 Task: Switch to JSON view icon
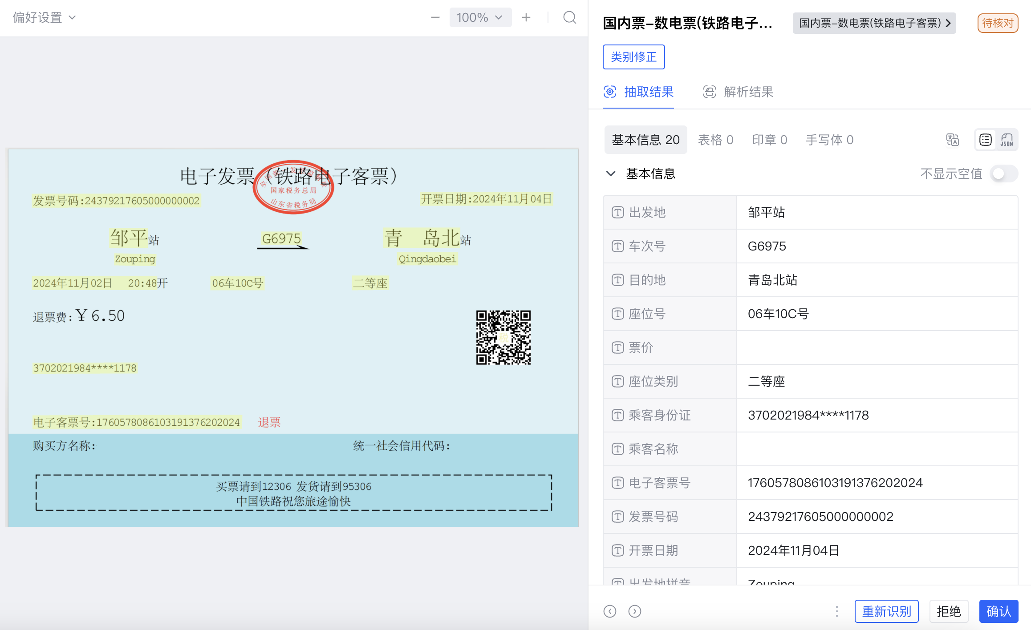[1007, 140]
